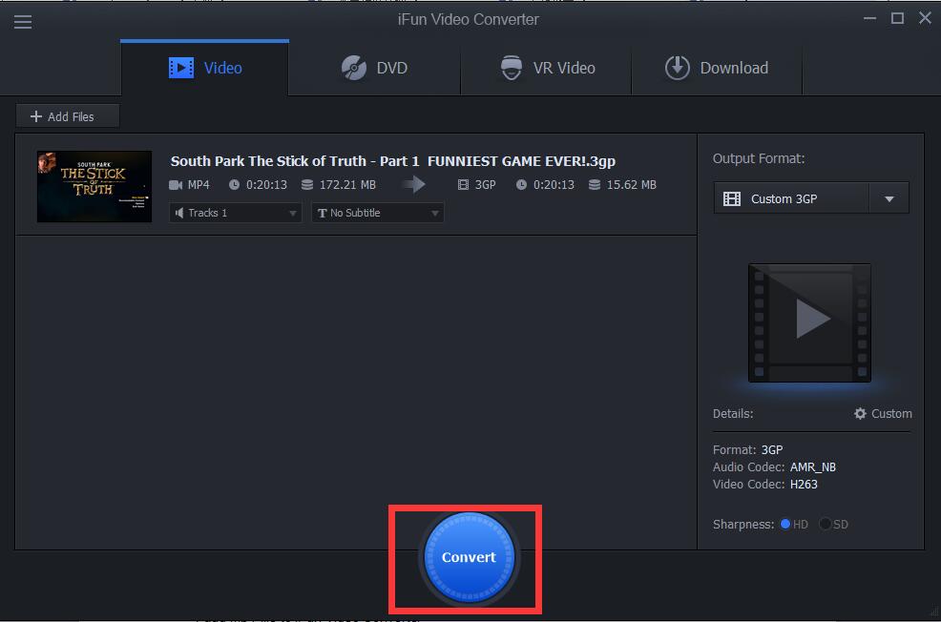Image resolution: width=941 pixels, height=622 pixels.
Task: Click the output size disk icon
Action: click(595, 185)
